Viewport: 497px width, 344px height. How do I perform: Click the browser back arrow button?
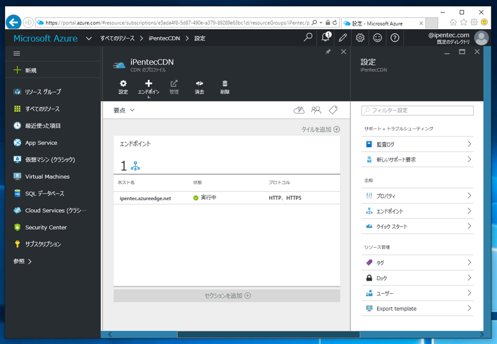click(13, 22)
